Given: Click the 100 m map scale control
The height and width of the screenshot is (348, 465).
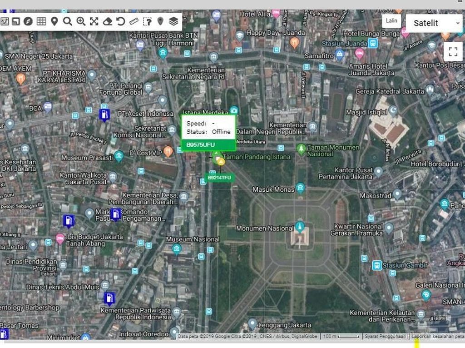Looking at the screenshot, I should click(x=341, y=337).
